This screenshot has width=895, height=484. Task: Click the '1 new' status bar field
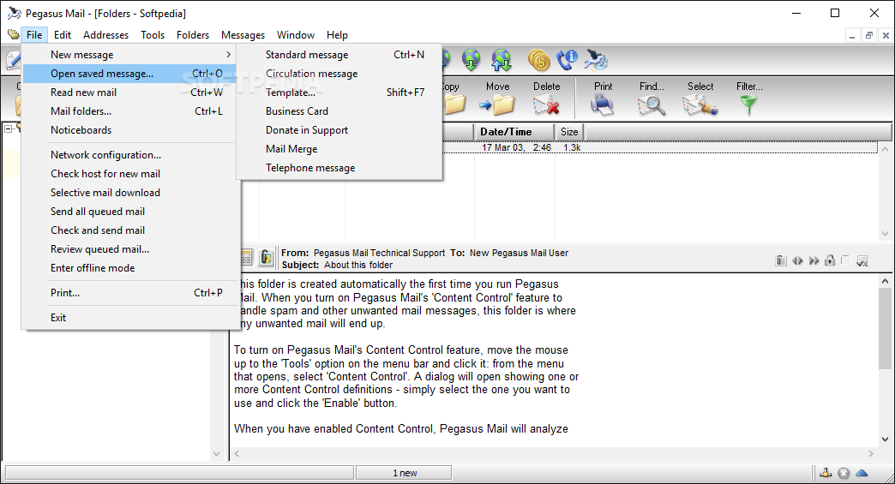click(x=404, y=473)
